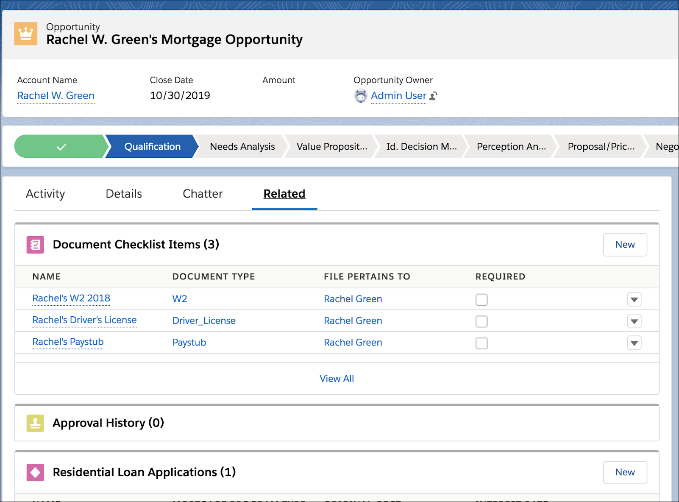Toggle Required checkbox for Rachel's W2 2018
The height and width of the screenshot is (502, 679).
pos(481,300)
